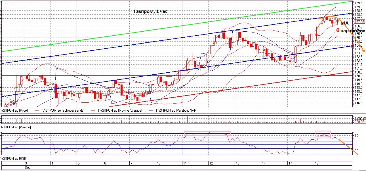
Task: Click the RSI axis level 70
Action: click(x=356, y=136)
